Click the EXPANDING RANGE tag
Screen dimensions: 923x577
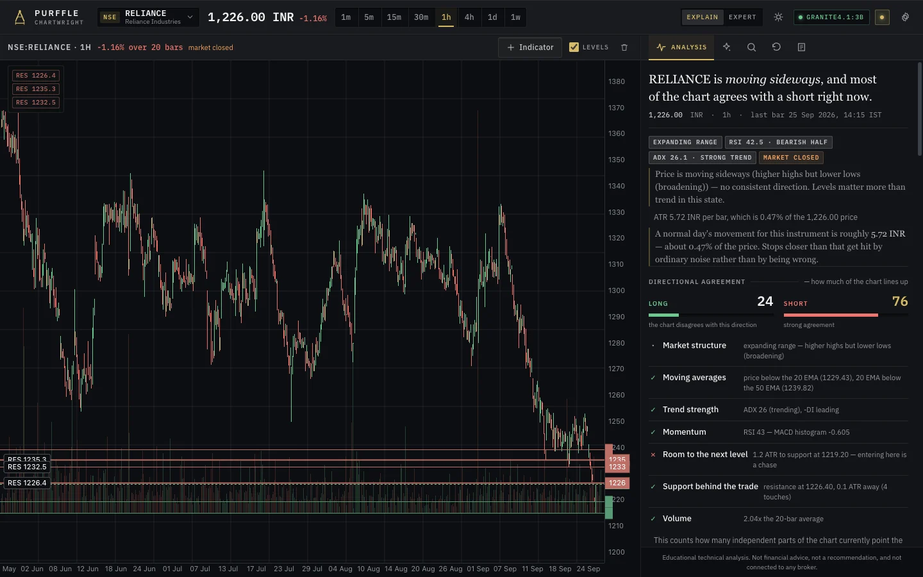(685, 142)
